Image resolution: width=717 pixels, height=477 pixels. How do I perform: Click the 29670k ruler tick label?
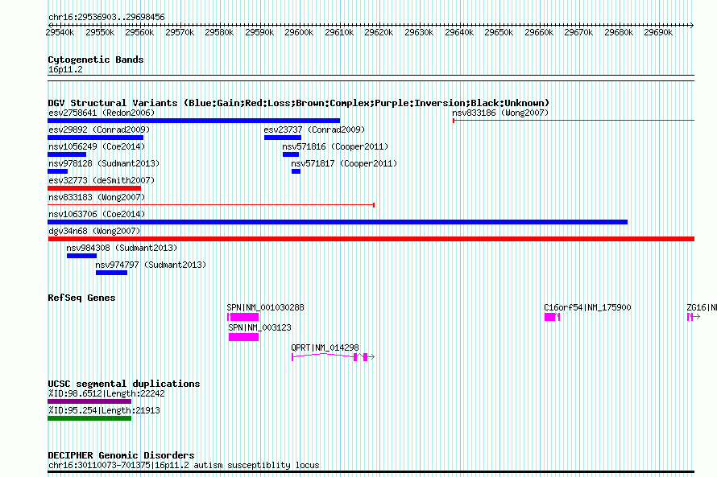(578, 32)
